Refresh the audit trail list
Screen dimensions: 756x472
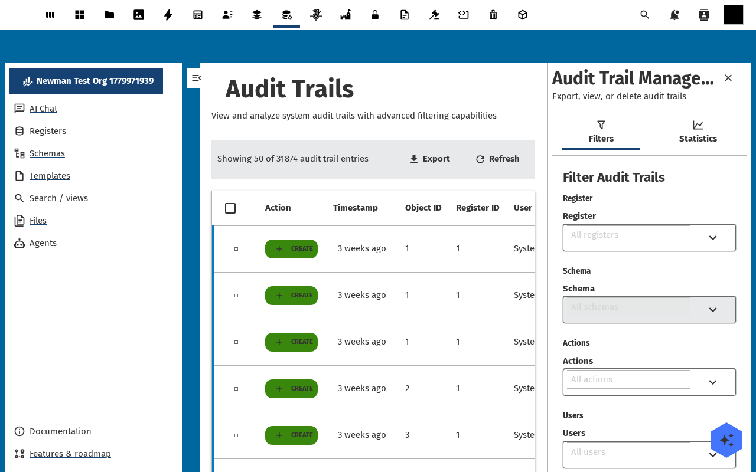(x=497, y=159)
